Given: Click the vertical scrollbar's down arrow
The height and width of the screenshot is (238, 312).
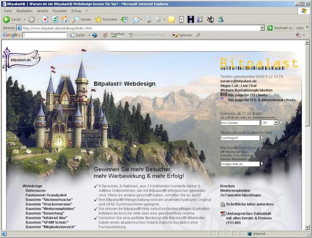Looking at the screenshot, I should click(x=307, y=228).
